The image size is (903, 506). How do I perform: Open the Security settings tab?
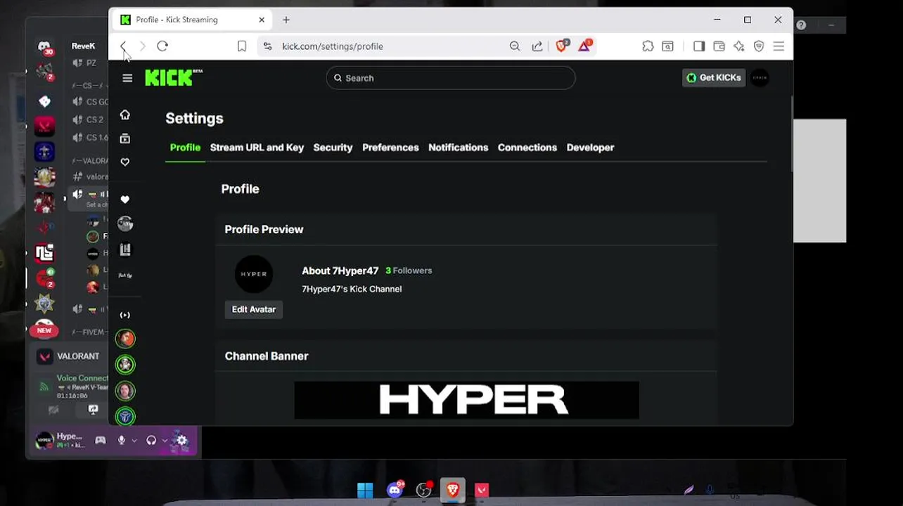[333, 148]
